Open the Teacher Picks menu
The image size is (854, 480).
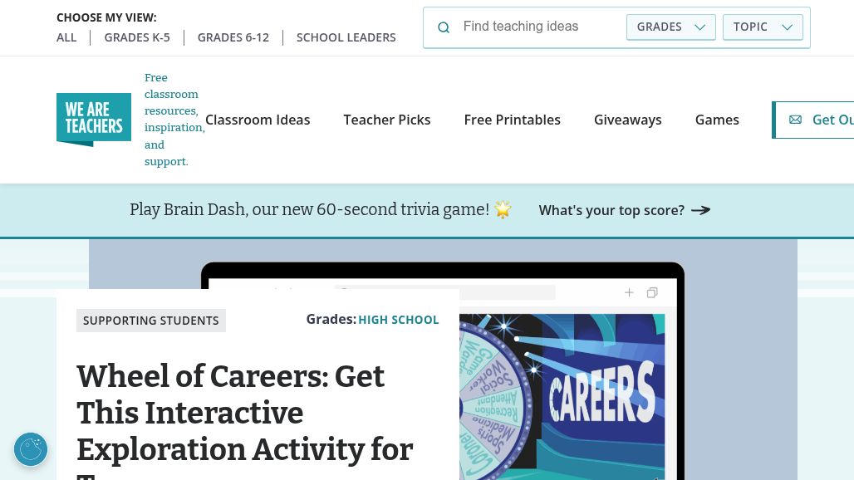(386, 120)
